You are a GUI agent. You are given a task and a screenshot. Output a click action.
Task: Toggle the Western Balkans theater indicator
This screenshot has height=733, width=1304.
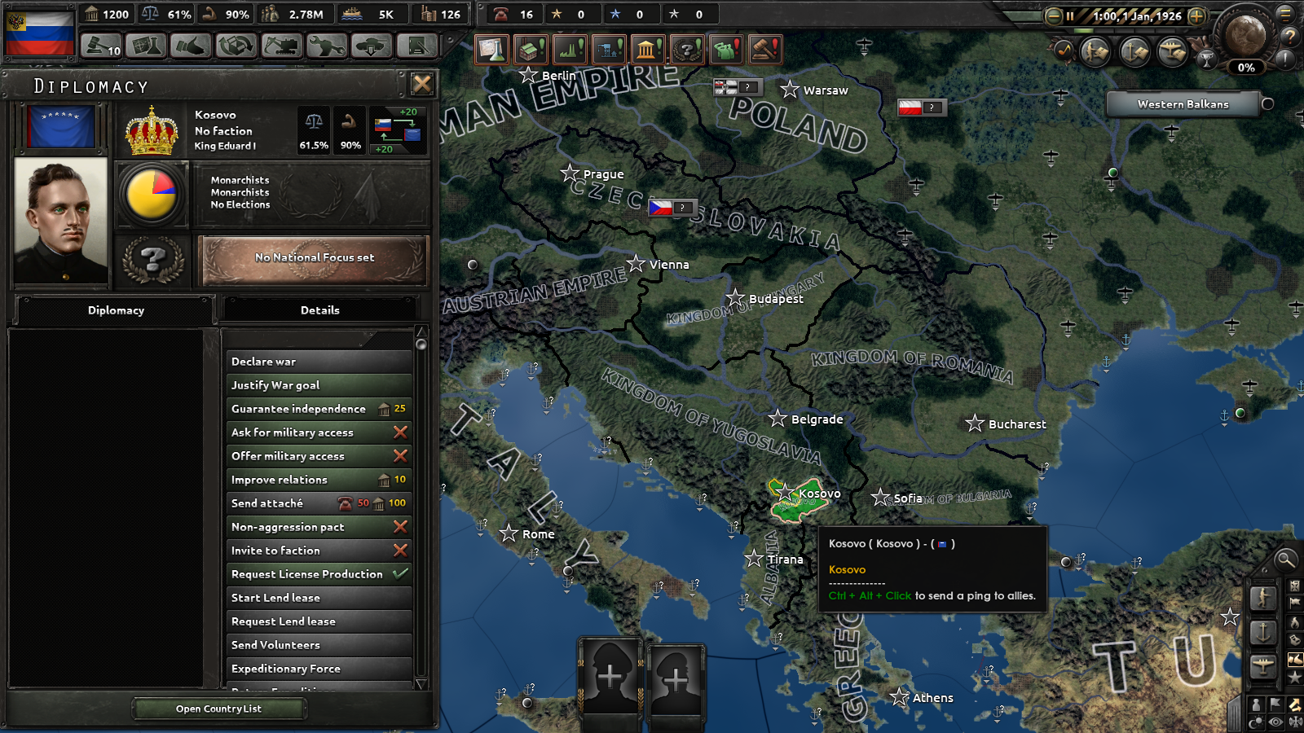(x=1267, y=103)
